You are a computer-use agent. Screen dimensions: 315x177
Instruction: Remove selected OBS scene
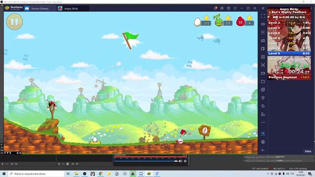(x=6, y=164)
